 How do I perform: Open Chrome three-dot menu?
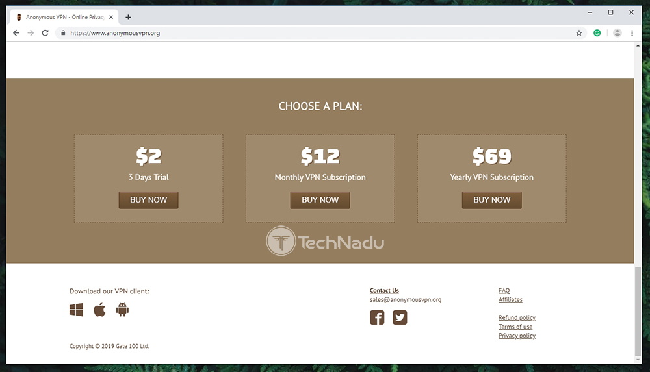(x=632, y=33)
